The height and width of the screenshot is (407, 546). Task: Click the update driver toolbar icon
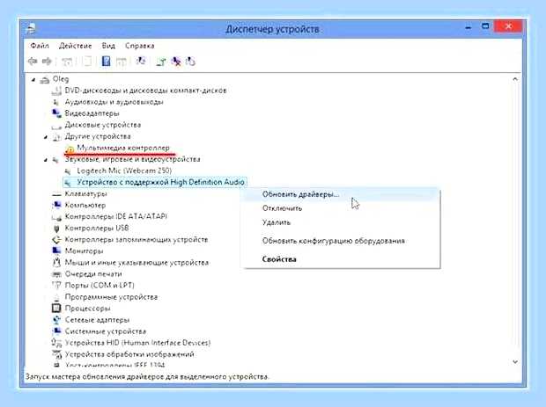coord(161,62)
